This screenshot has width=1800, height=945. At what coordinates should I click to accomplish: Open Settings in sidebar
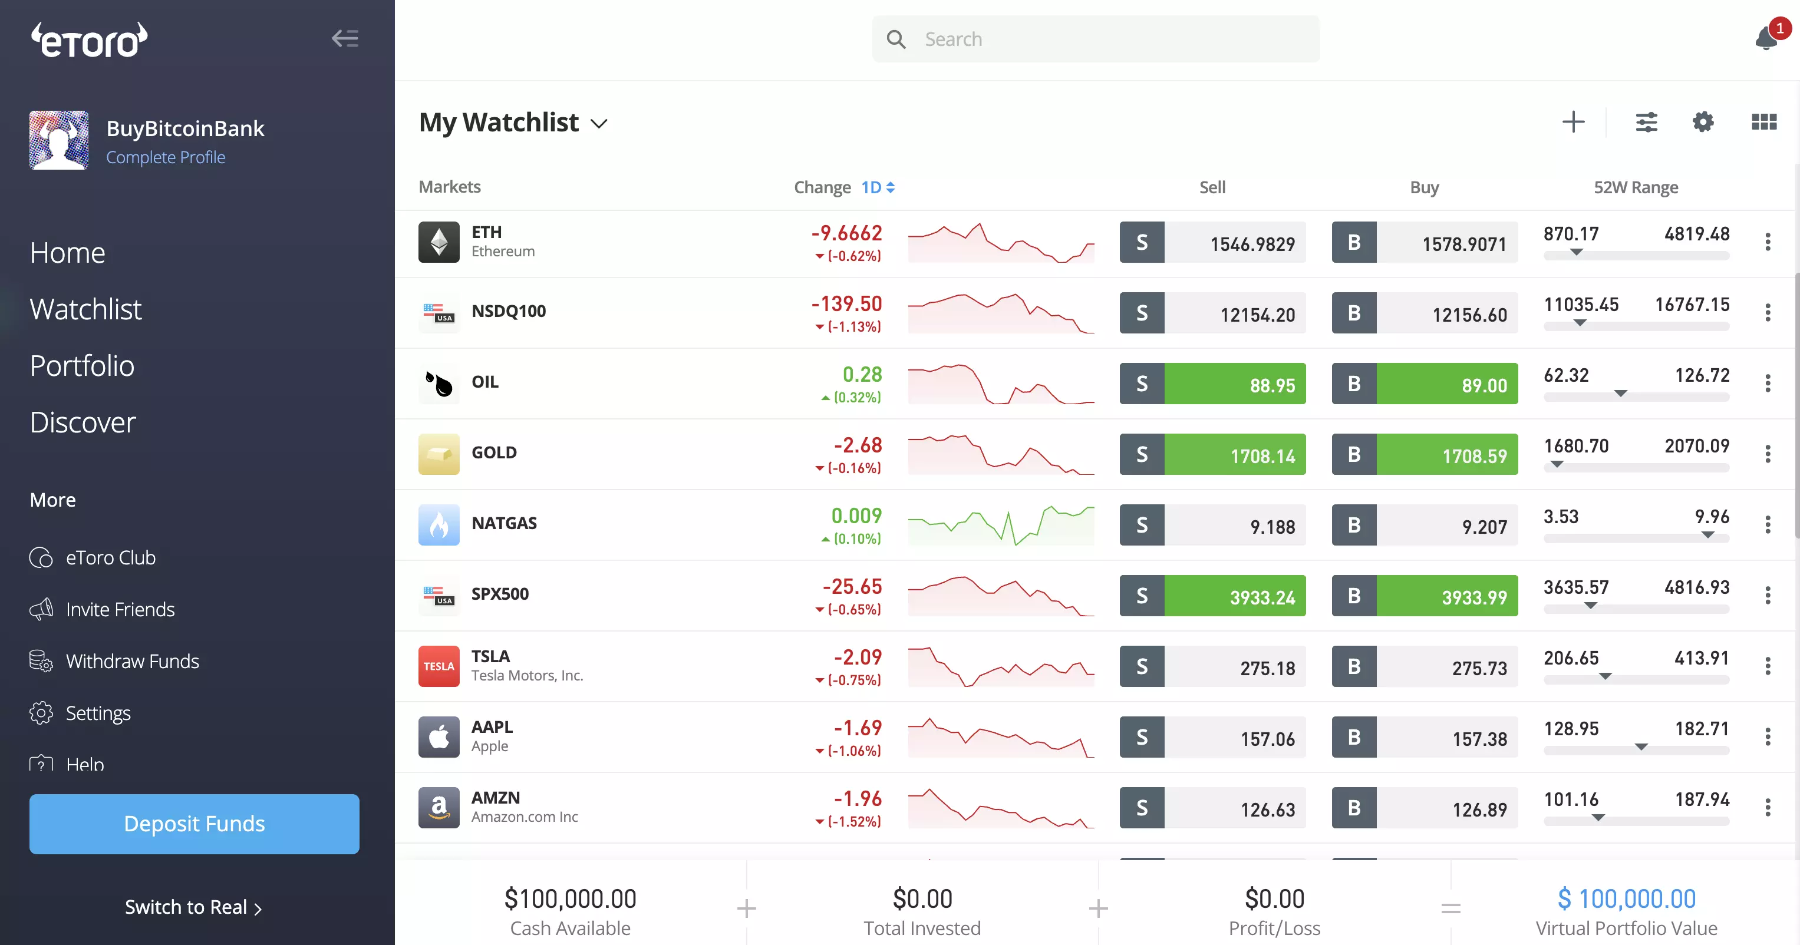[80, 713]
